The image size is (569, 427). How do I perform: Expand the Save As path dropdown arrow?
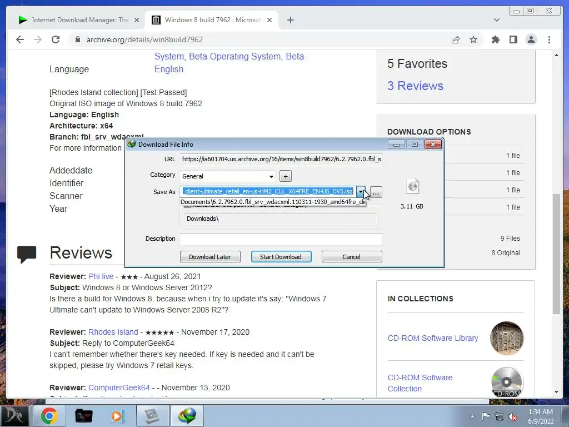[x=361, y=191]
